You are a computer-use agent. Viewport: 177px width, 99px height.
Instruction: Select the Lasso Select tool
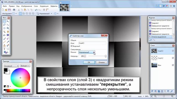point(4,25)
